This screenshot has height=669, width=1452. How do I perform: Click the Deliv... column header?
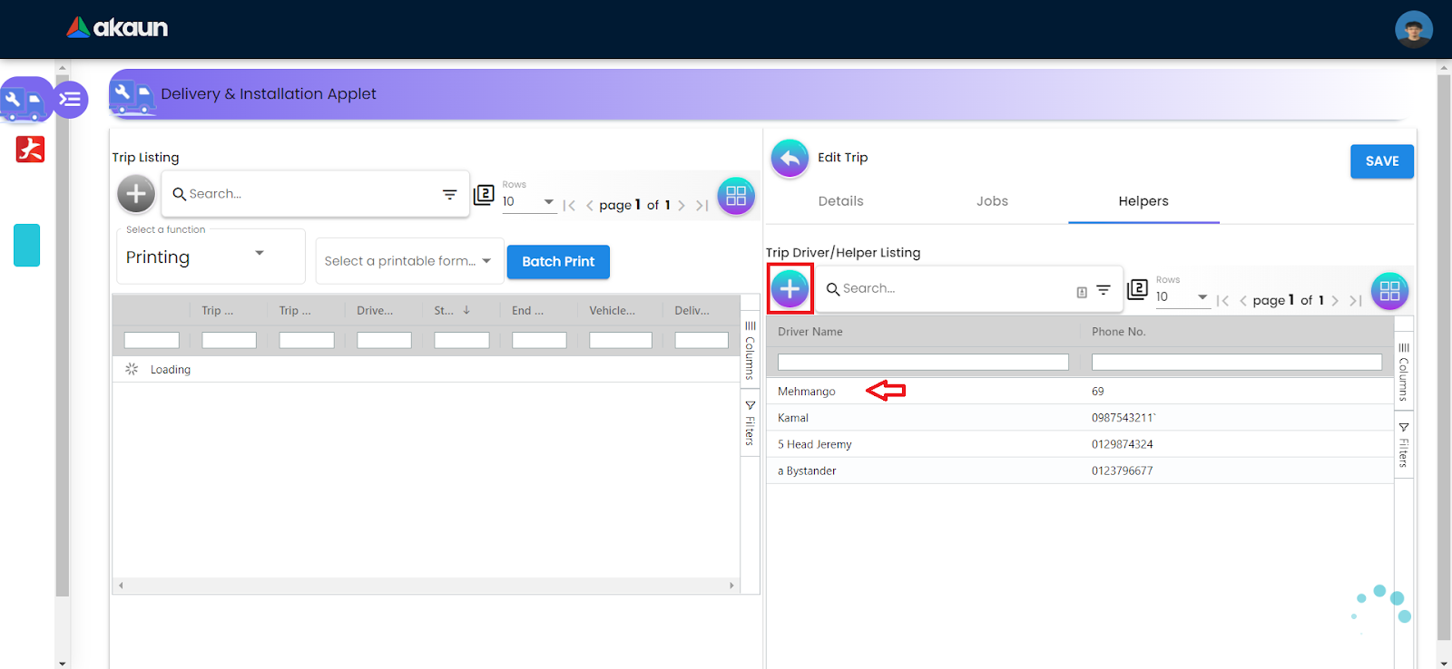pos(692,310)
